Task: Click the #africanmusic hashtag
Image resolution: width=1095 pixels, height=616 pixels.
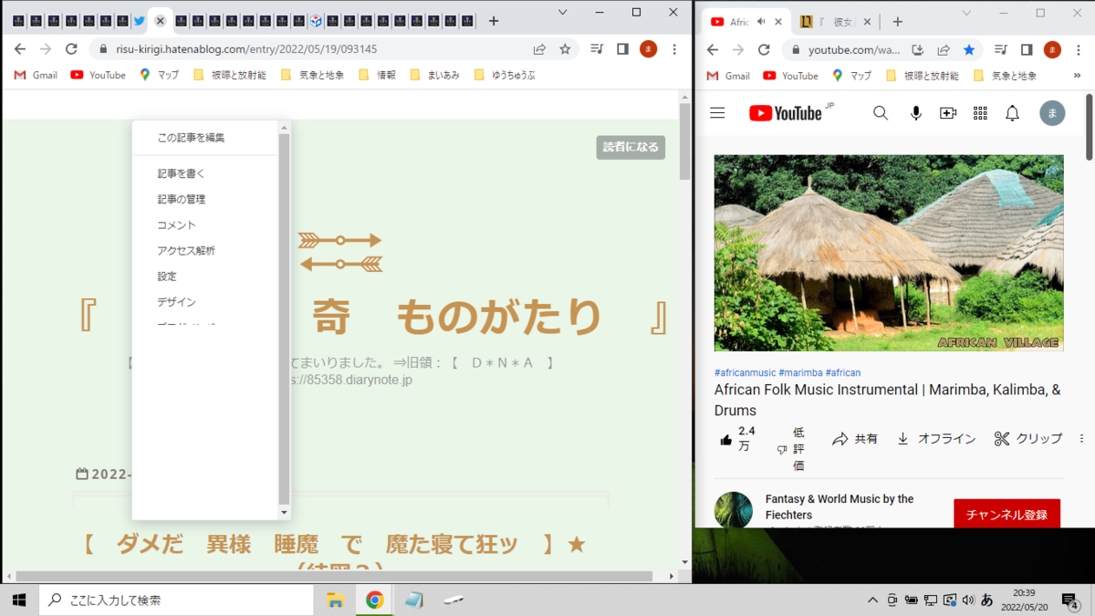Action: pyautogui.click(x=745, y=372)
